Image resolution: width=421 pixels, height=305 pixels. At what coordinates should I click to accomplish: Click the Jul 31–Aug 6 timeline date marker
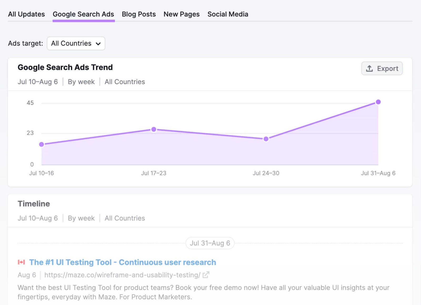coord(210,243)
